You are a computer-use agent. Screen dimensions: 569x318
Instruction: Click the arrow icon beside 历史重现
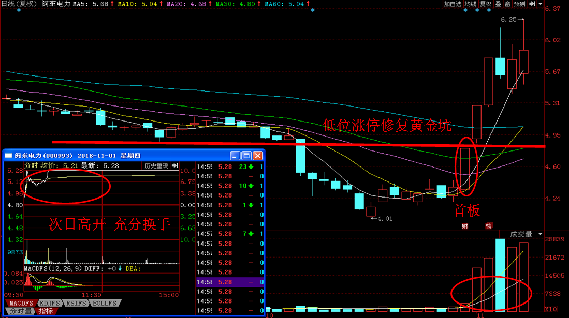[175, 165]
